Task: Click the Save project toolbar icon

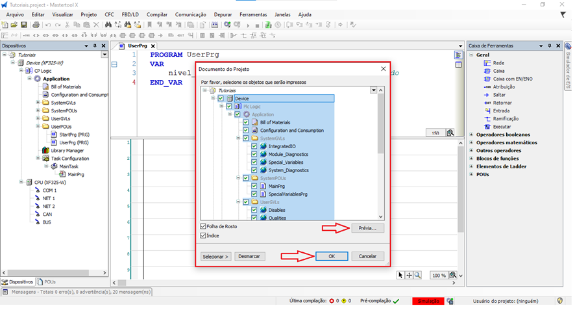Action: point(24,25)
